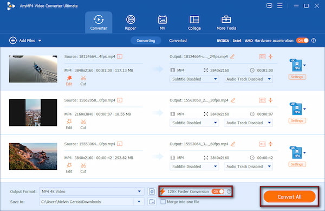
Task: Click metadata ID icon for 18124664 output
Action: pyautogui.click(x=262, y=56)
